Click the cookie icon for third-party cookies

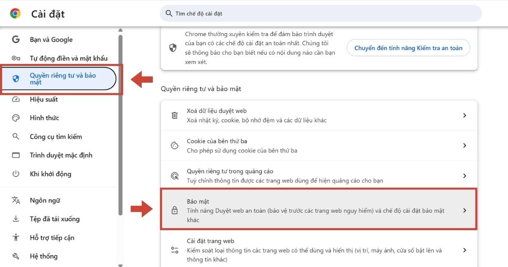174,145
